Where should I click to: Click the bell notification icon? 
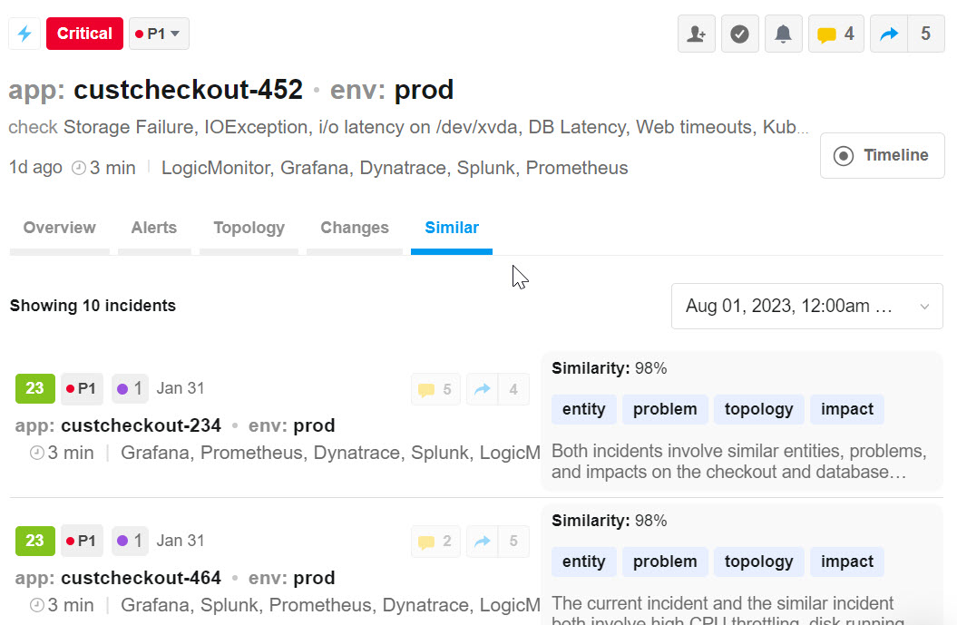pos(784,34)
